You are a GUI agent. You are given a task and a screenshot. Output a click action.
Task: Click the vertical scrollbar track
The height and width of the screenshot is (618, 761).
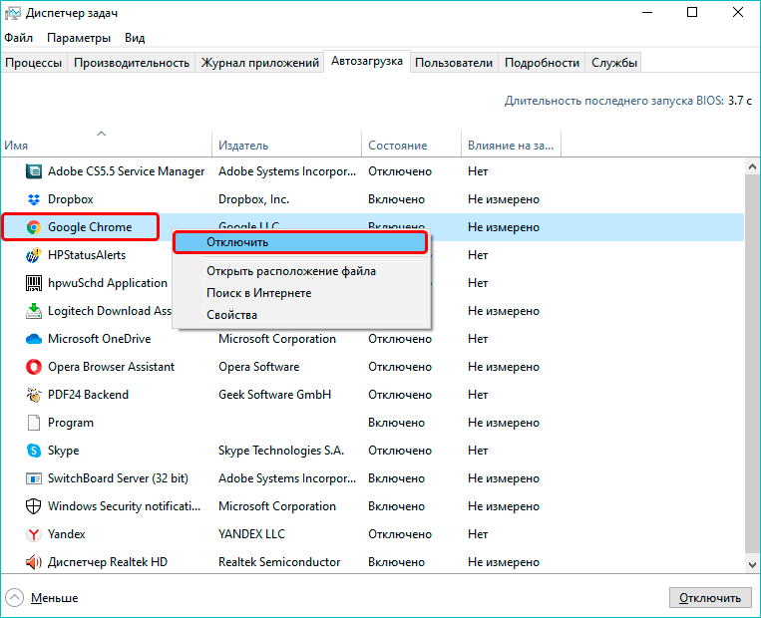pos(752,364)
